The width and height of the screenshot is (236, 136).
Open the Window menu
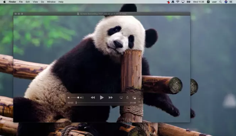51,2
